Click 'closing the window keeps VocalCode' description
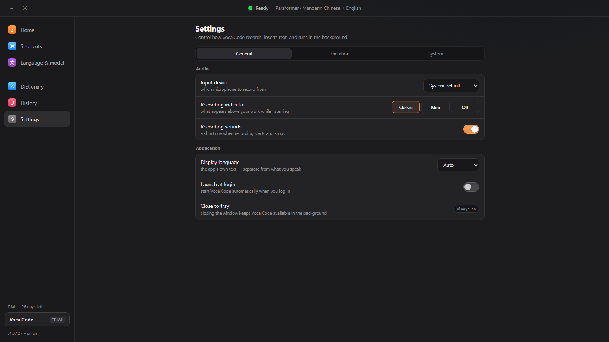609x342 pixels. tap(263, 213)
